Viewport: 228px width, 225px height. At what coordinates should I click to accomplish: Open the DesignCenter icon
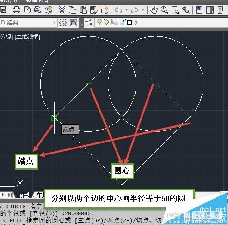tap(210, 10)
